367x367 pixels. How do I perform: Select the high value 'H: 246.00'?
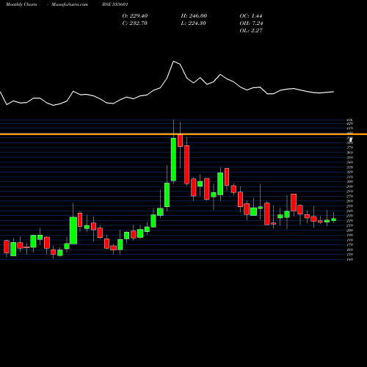point(194,16)
